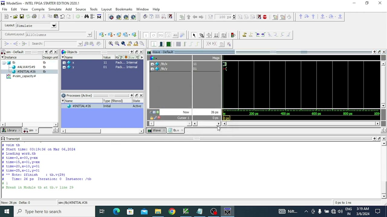The image size is (387, 217).
Task: Click the Print toolbar icon
Action: point(34,17)
